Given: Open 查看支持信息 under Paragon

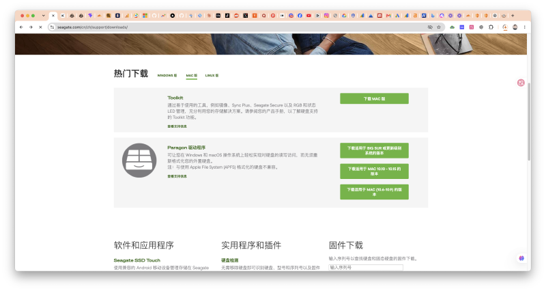Looking at the screenshot, I should [177, 176].
